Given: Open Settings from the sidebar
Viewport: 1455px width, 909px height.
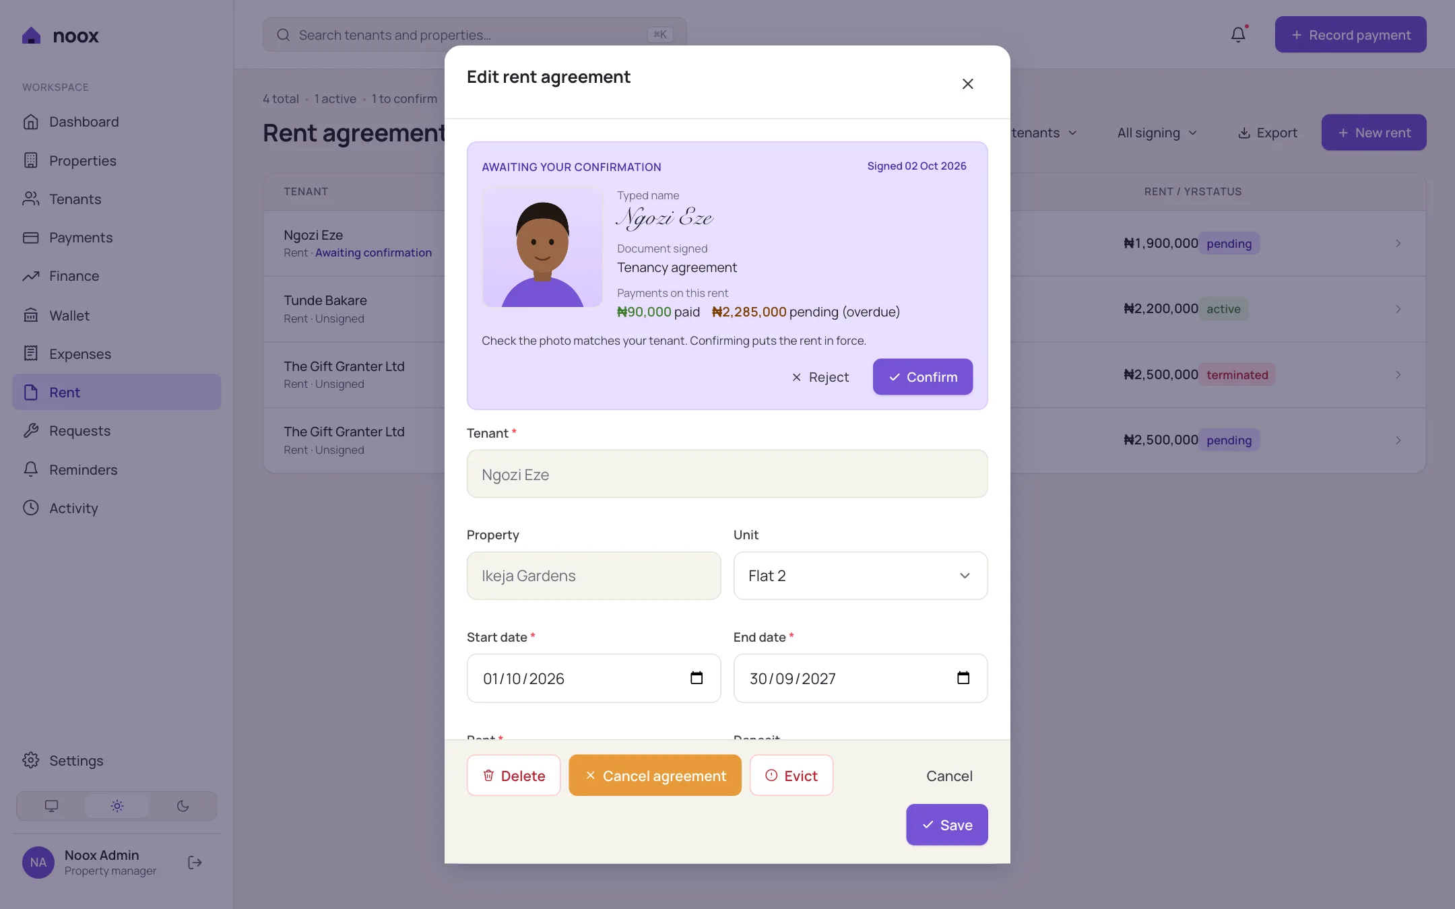Looking at the screenshot, I should coord(117,760).
